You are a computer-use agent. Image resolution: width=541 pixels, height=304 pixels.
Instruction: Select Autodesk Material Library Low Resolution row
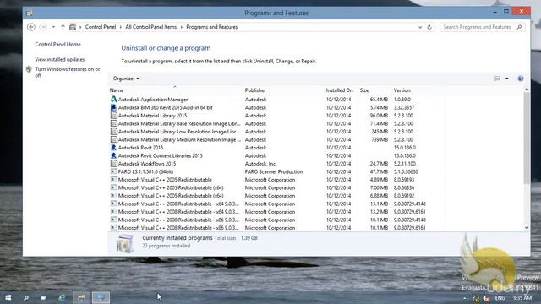point(277,132)
